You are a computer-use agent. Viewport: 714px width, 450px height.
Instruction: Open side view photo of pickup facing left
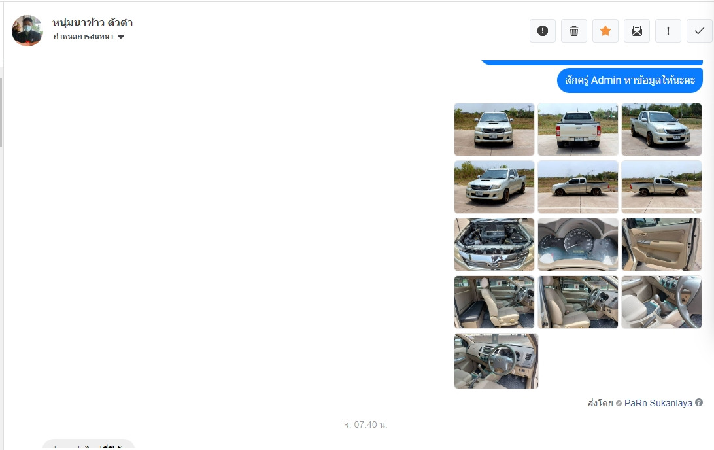[x=578, y=187]
